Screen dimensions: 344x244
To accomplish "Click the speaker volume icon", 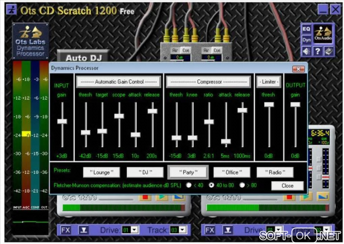I will pos(306,51).
